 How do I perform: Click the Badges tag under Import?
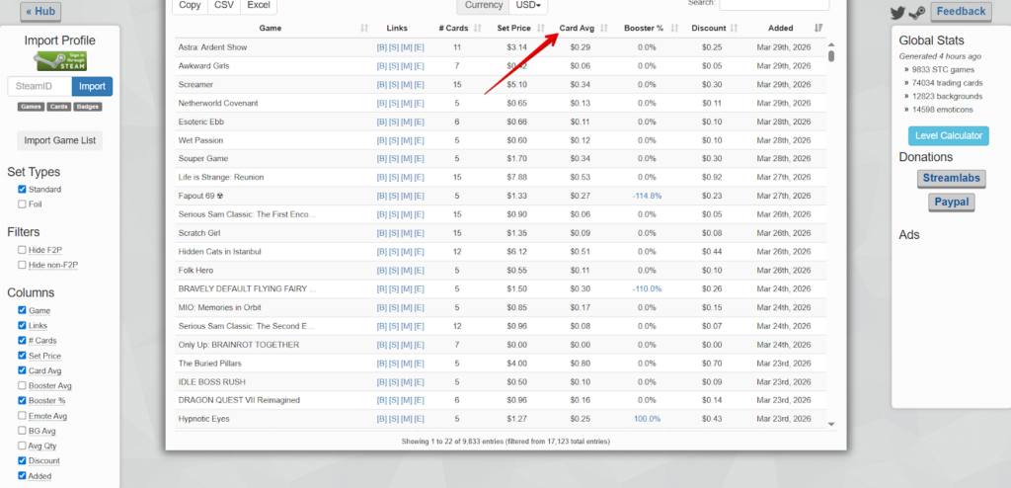(87, 107)
